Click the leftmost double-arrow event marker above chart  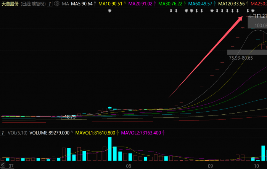pos(171,11)
